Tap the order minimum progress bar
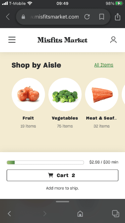The width and height of the screenshot is (125, 223). point(45,162)
